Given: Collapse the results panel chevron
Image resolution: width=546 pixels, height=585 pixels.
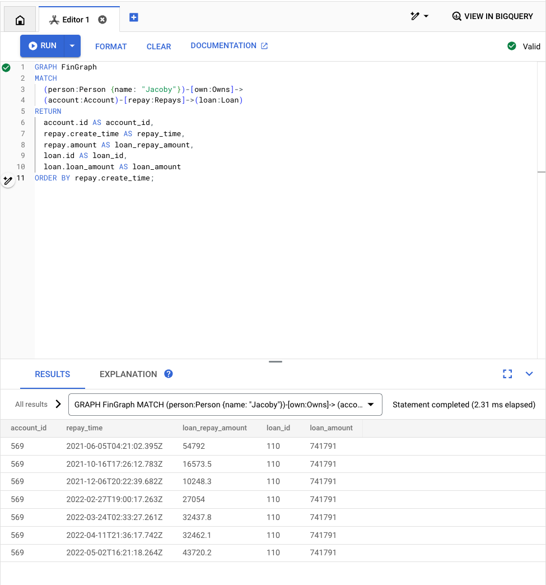Looking at the screenshot, I should pos(529,374).
